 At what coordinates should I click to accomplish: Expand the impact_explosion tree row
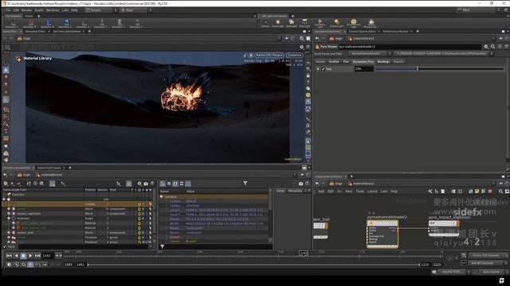[x=9, y=214]
